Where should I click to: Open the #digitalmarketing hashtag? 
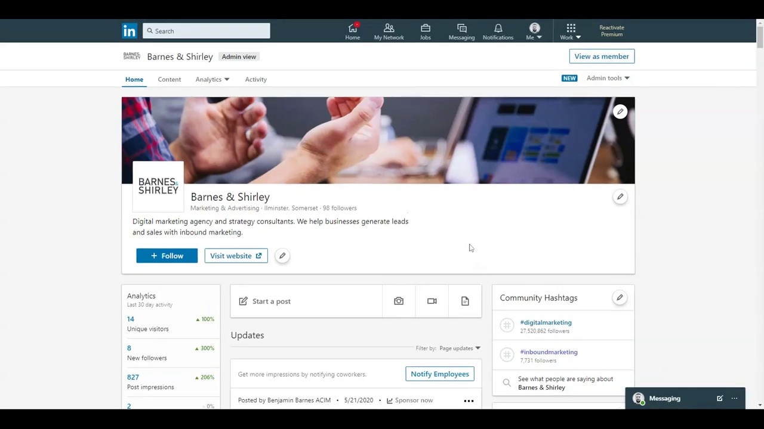click(x=546, y=322)
